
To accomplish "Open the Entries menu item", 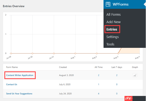I will pos(112,30).
